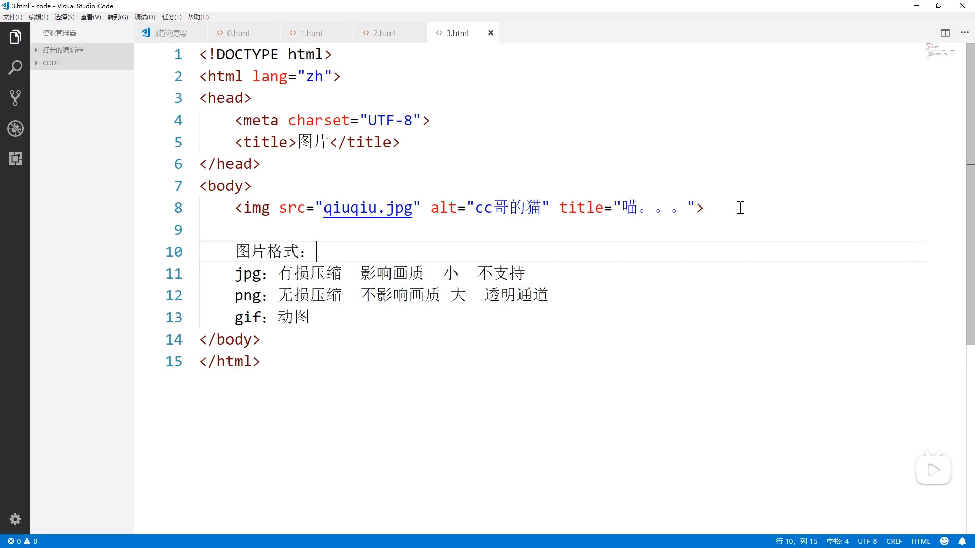
Task: Click the errors and warnings counter
Action: [22, 541]
